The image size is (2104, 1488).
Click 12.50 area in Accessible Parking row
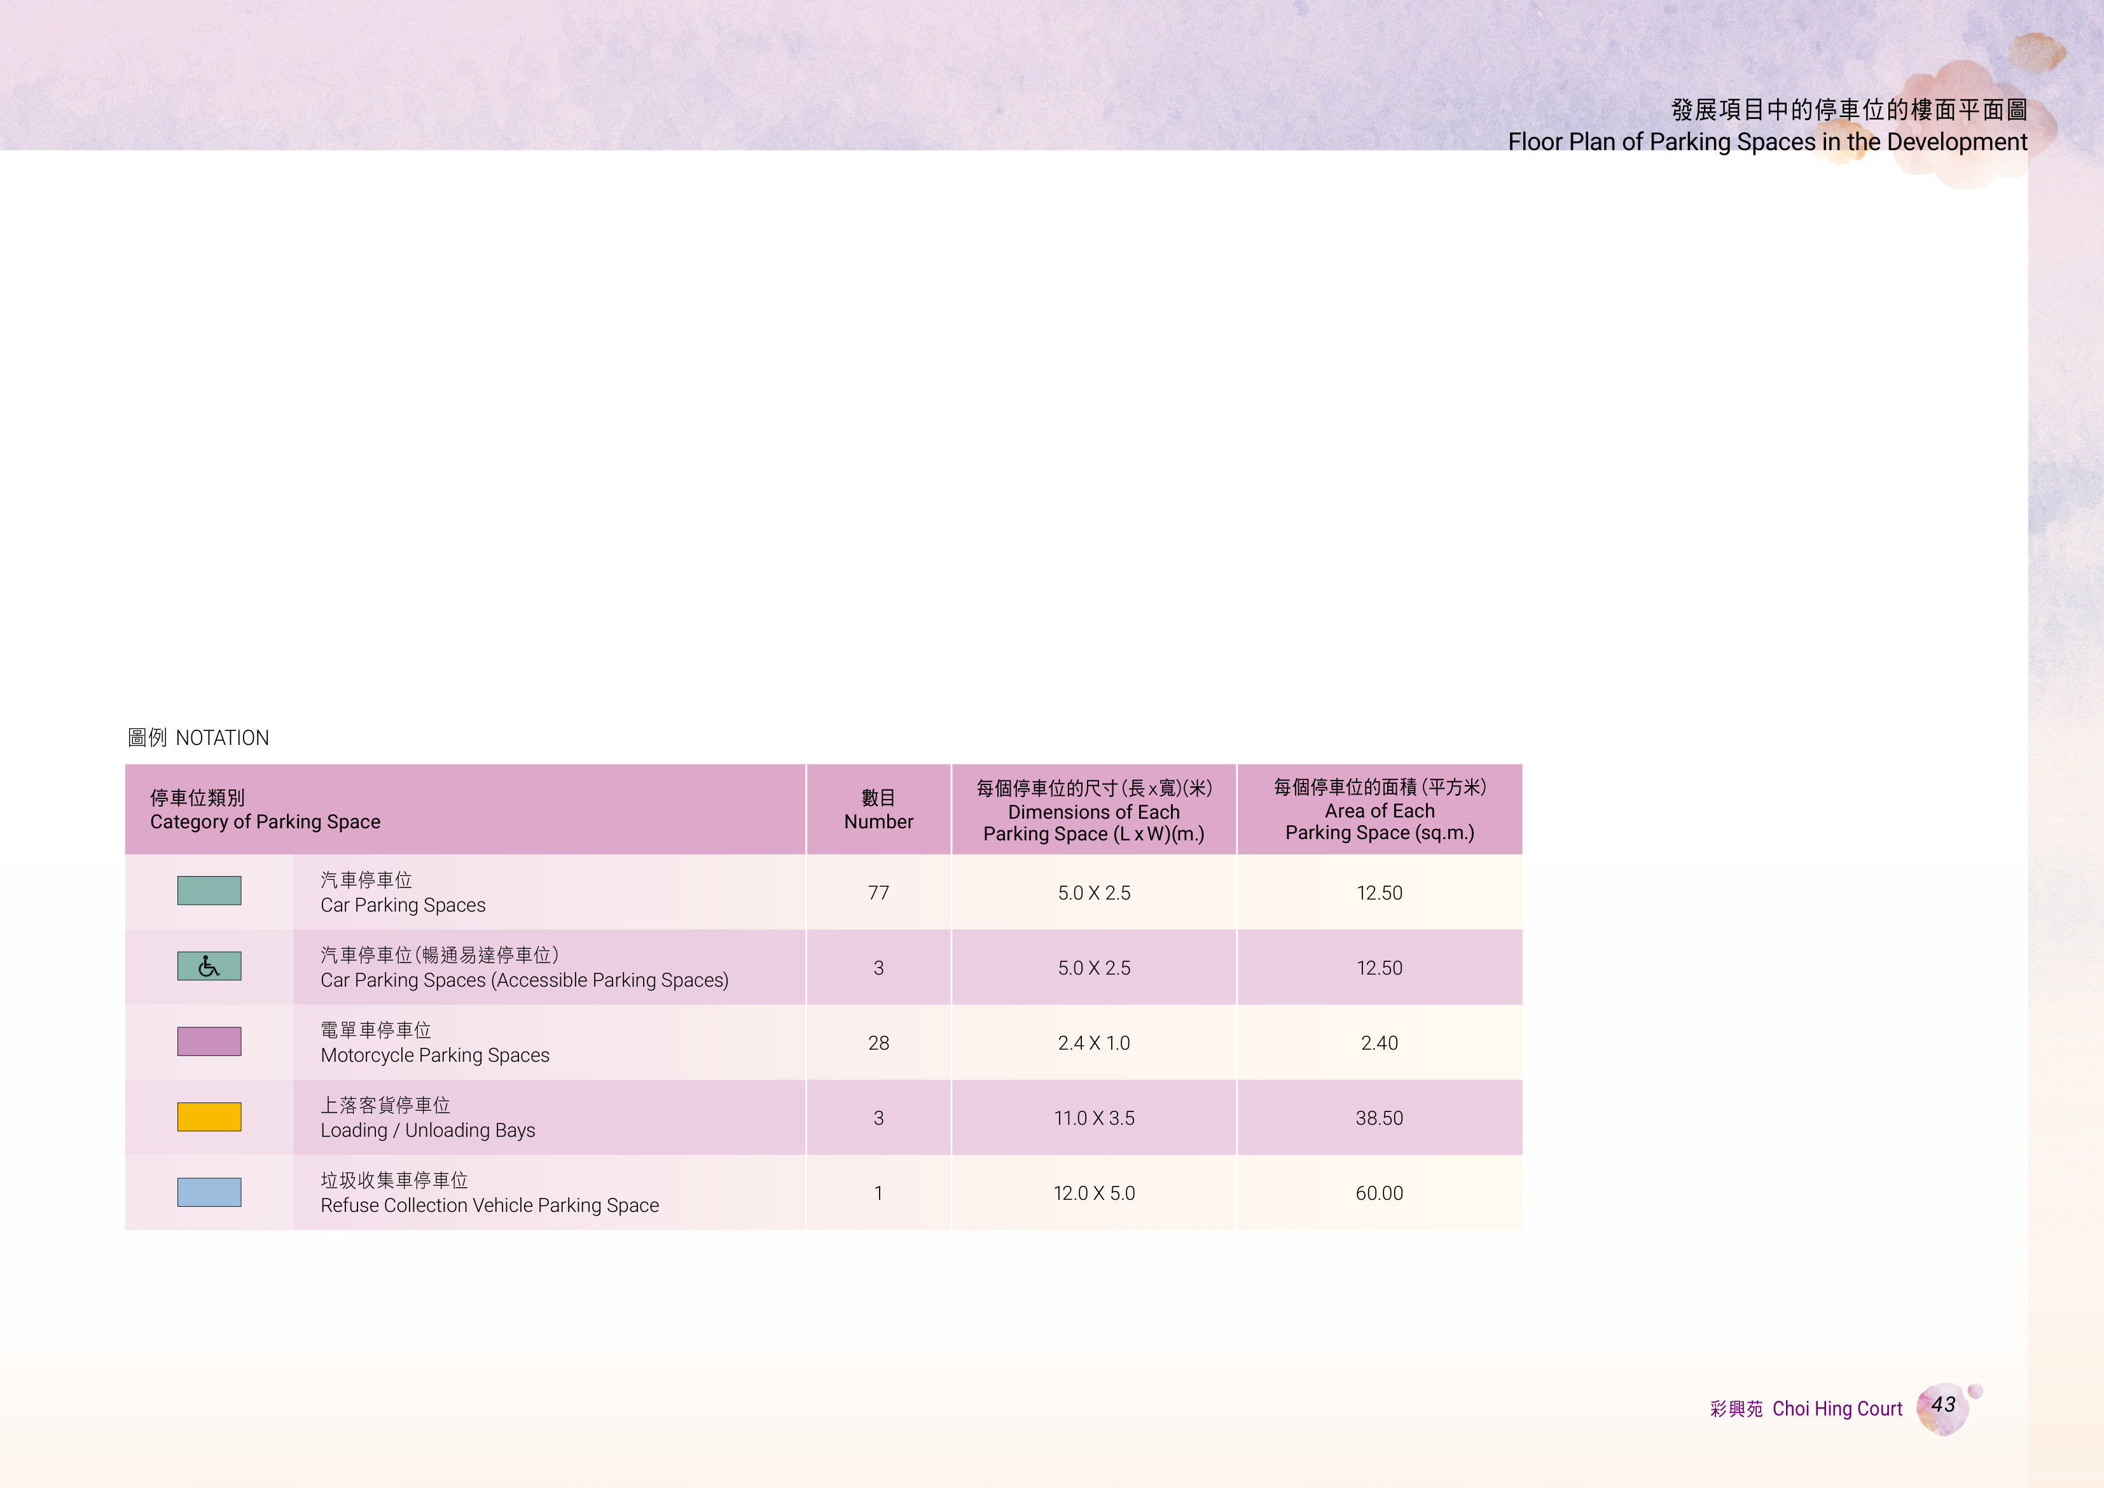[1379, 968]
